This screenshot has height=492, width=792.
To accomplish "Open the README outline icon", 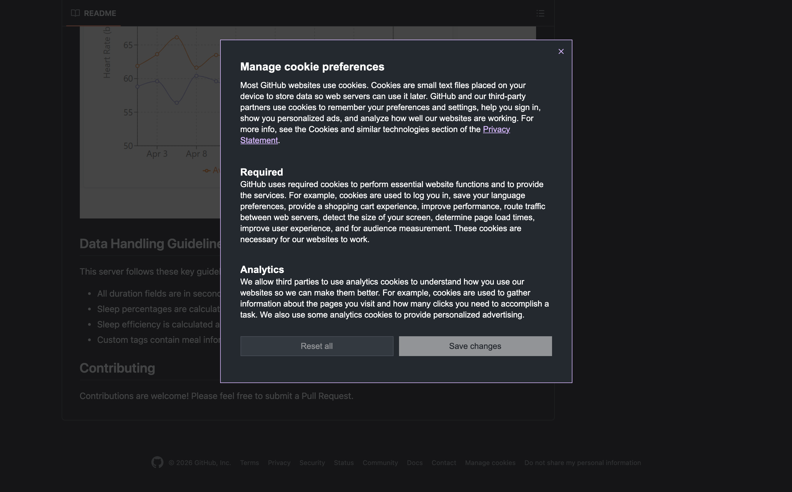I will click(x=540, y=13).
